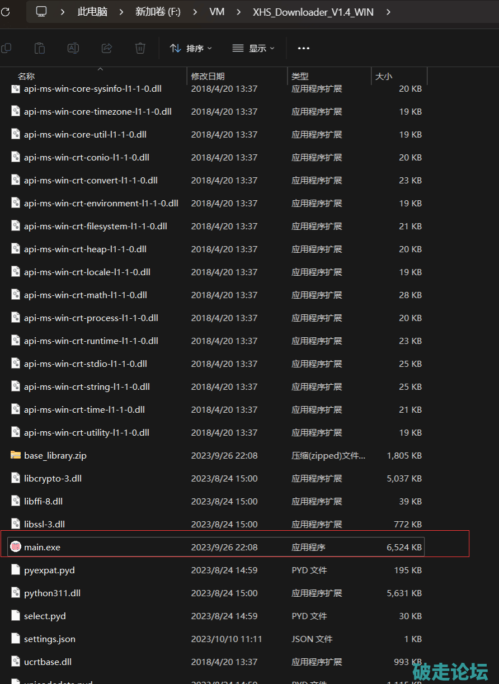Navigate to 此电脑 in breadcrumb
This screenshot has height=684, width=499.
coord(92,12)
